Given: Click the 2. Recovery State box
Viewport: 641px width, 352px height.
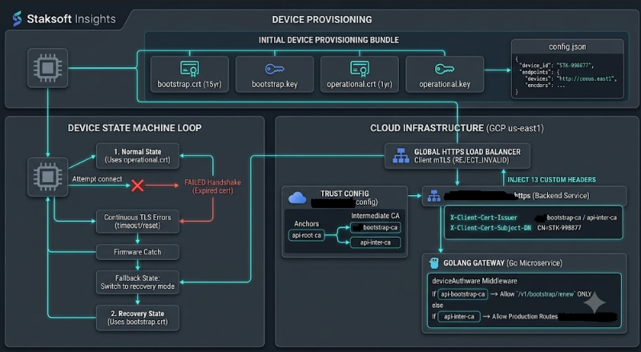Looking at the screenshot, I should 138,318.
